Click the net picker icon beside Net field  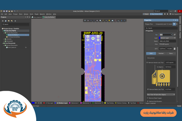point(175,35)
